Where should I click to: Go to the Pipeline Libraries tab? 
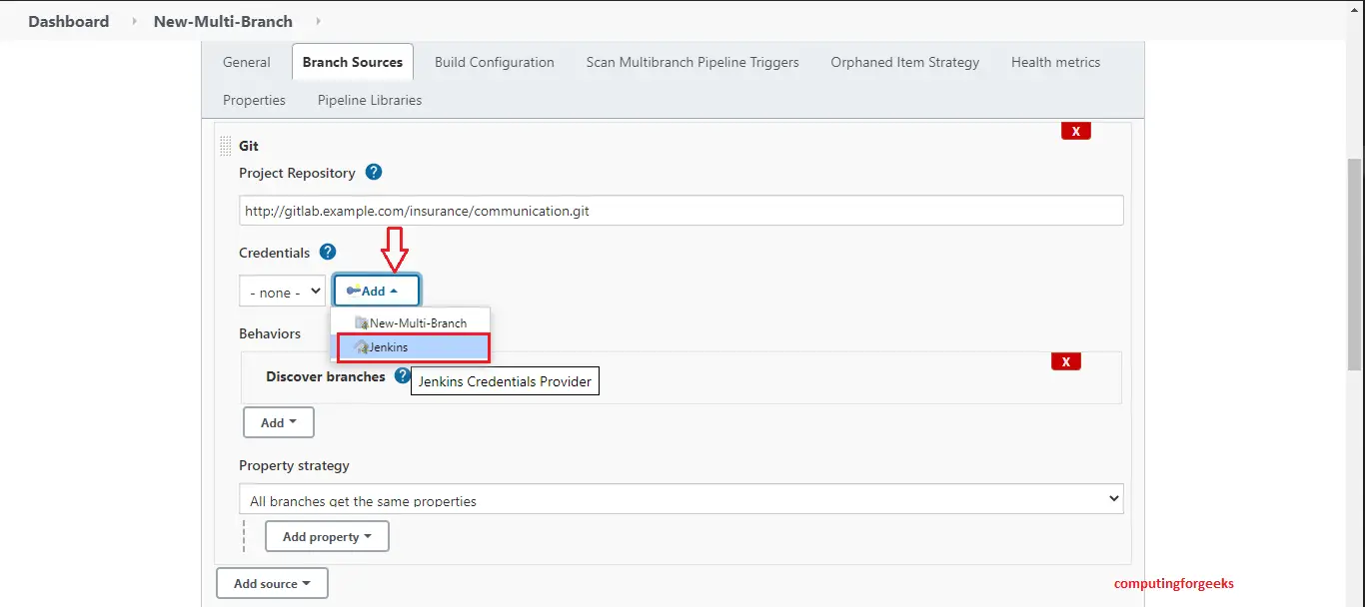tap(369, 100)
